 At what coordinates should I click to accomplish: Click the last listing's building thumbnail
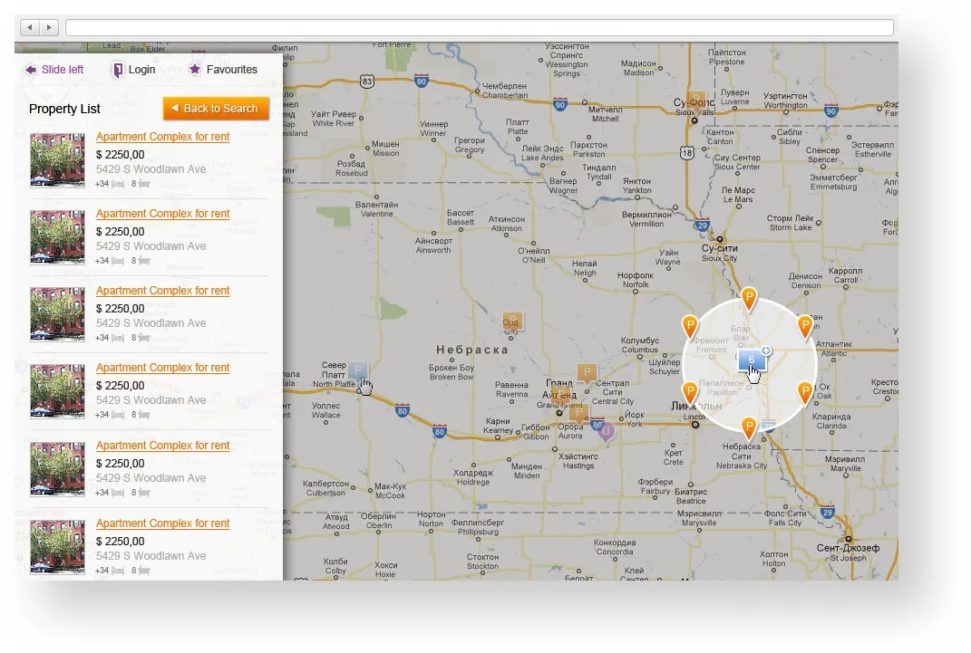click(x=58, y=547)
